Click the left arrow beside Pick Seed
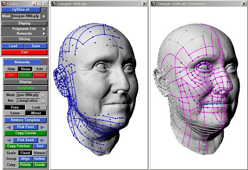This screenshot has width=248, height=170. point(9,140)
